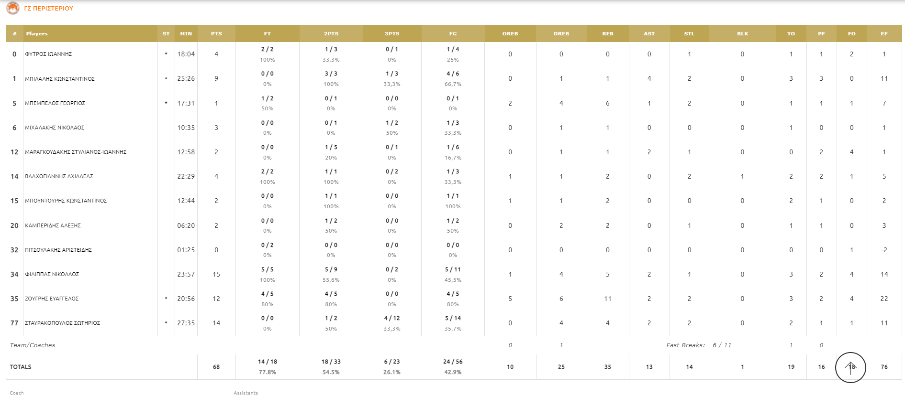
Task: Select ΜΑΡΑΓΚΟΥΔΑΚΗΣ ΣΤΥΛΙΑΝΟΣ-ΙΩΑΝΝΗΣ player name
Action: click(x=76, y=152)
